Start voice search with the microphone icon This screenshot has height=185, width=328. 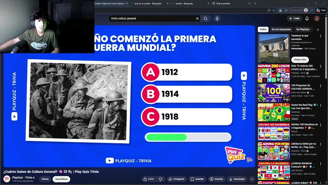(217, 18)
